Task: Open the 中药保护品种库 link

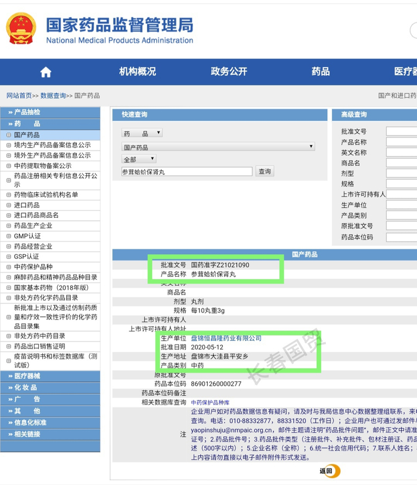Action: tap(210, 402)
